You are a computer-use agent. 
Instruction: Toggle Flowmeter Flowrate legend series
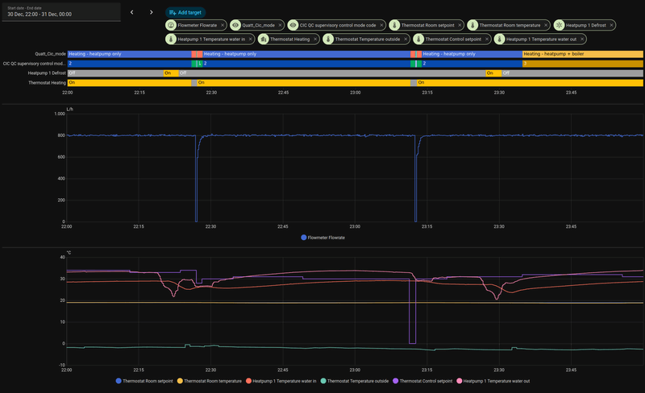pos(323,238)
